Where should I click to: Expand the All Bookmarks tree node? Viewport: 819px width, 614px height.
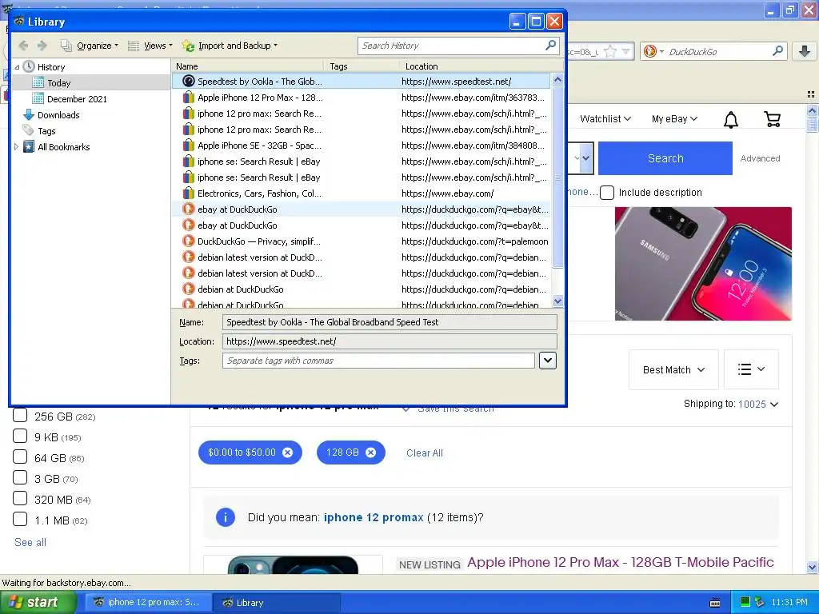coord(17,147)
